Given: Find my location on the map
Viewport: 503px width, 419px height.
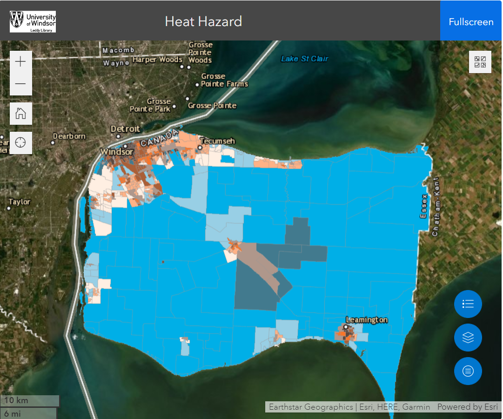Looking at the screenshot, I should coord(21,142).
